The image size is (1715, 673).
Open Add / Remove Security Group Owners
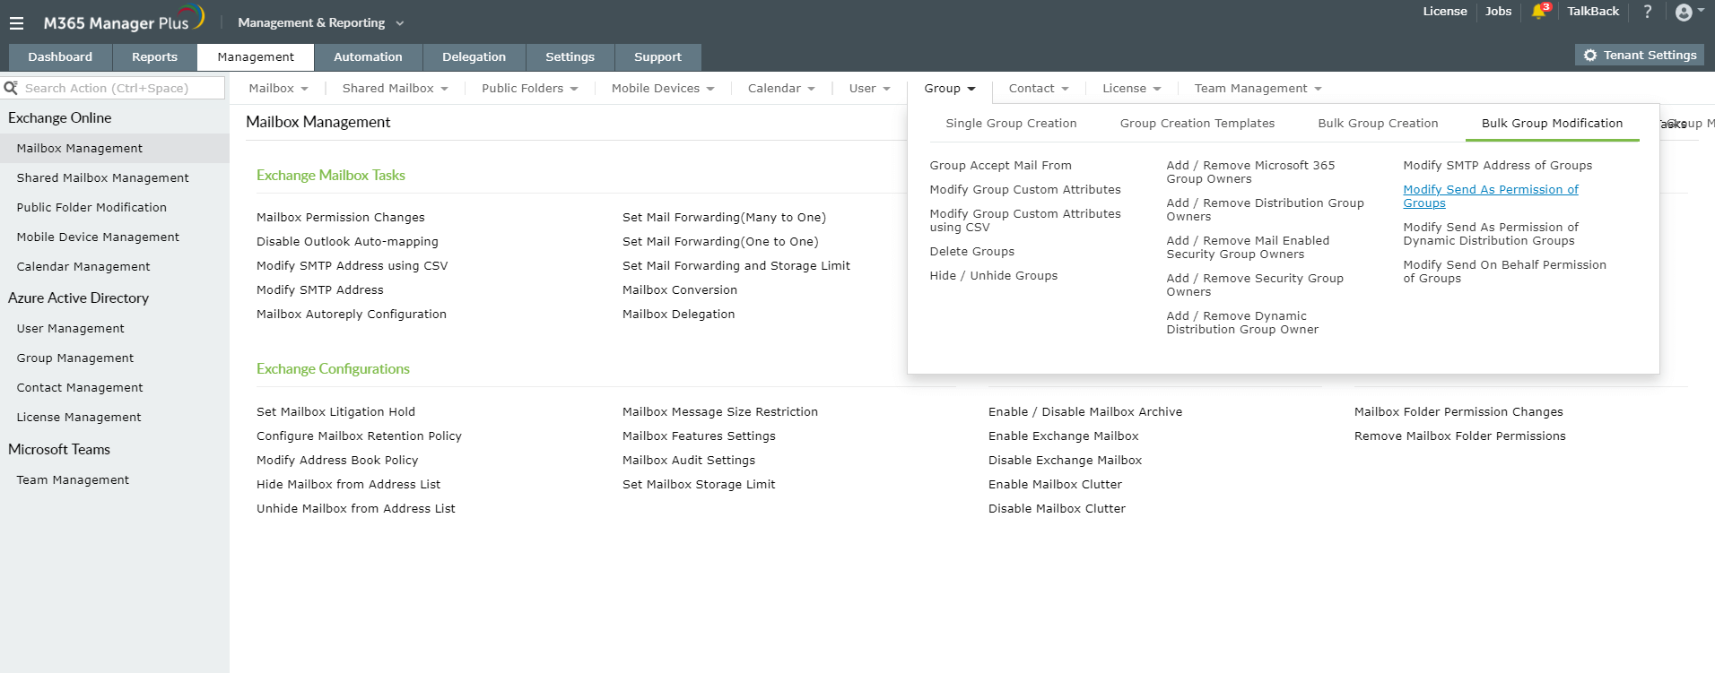[x=1255, y=285]
